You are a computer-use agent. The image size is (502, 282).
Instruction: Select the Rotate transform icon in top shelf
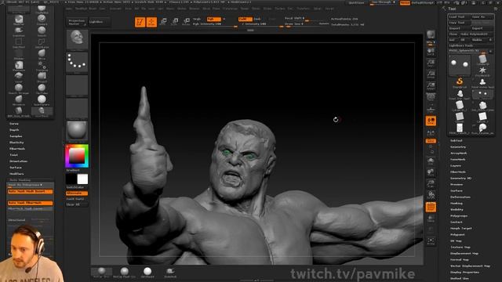point(186,22)
